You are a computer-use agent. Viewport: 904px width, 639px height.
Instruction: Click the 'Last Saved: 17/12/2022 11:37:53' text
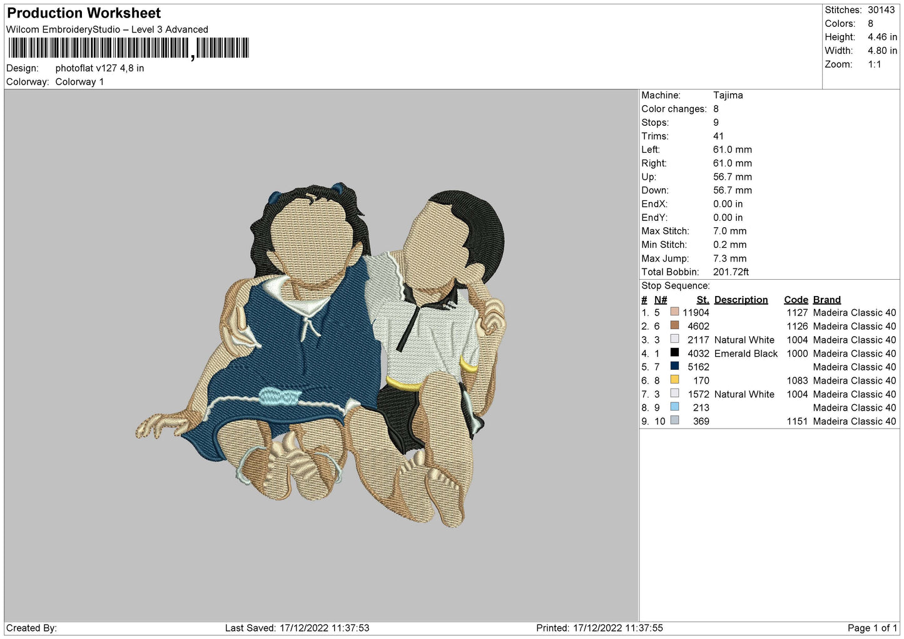(x=297, y=628)
